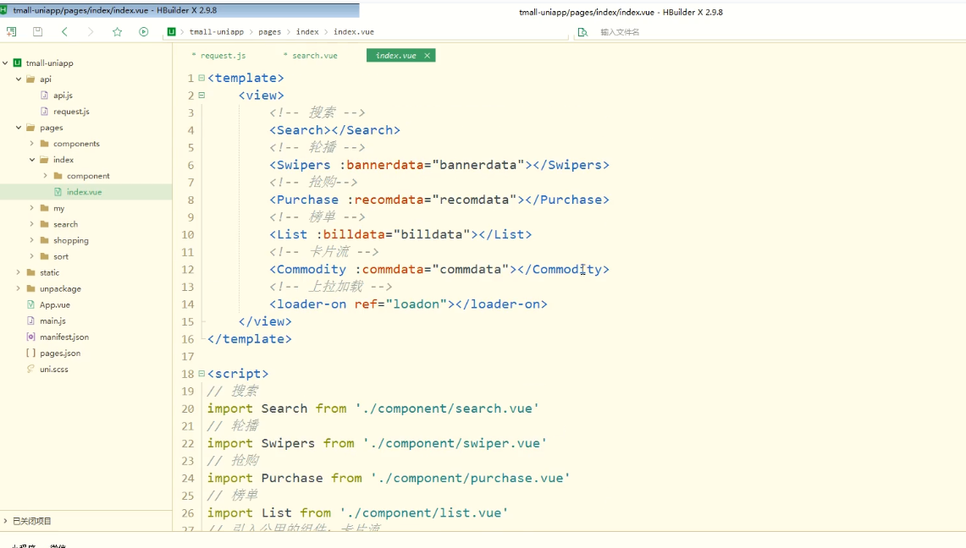The width and height of the screenshot is (966, 548).
Task: Collapse the index folder
Action: click(x=32, y=159)
